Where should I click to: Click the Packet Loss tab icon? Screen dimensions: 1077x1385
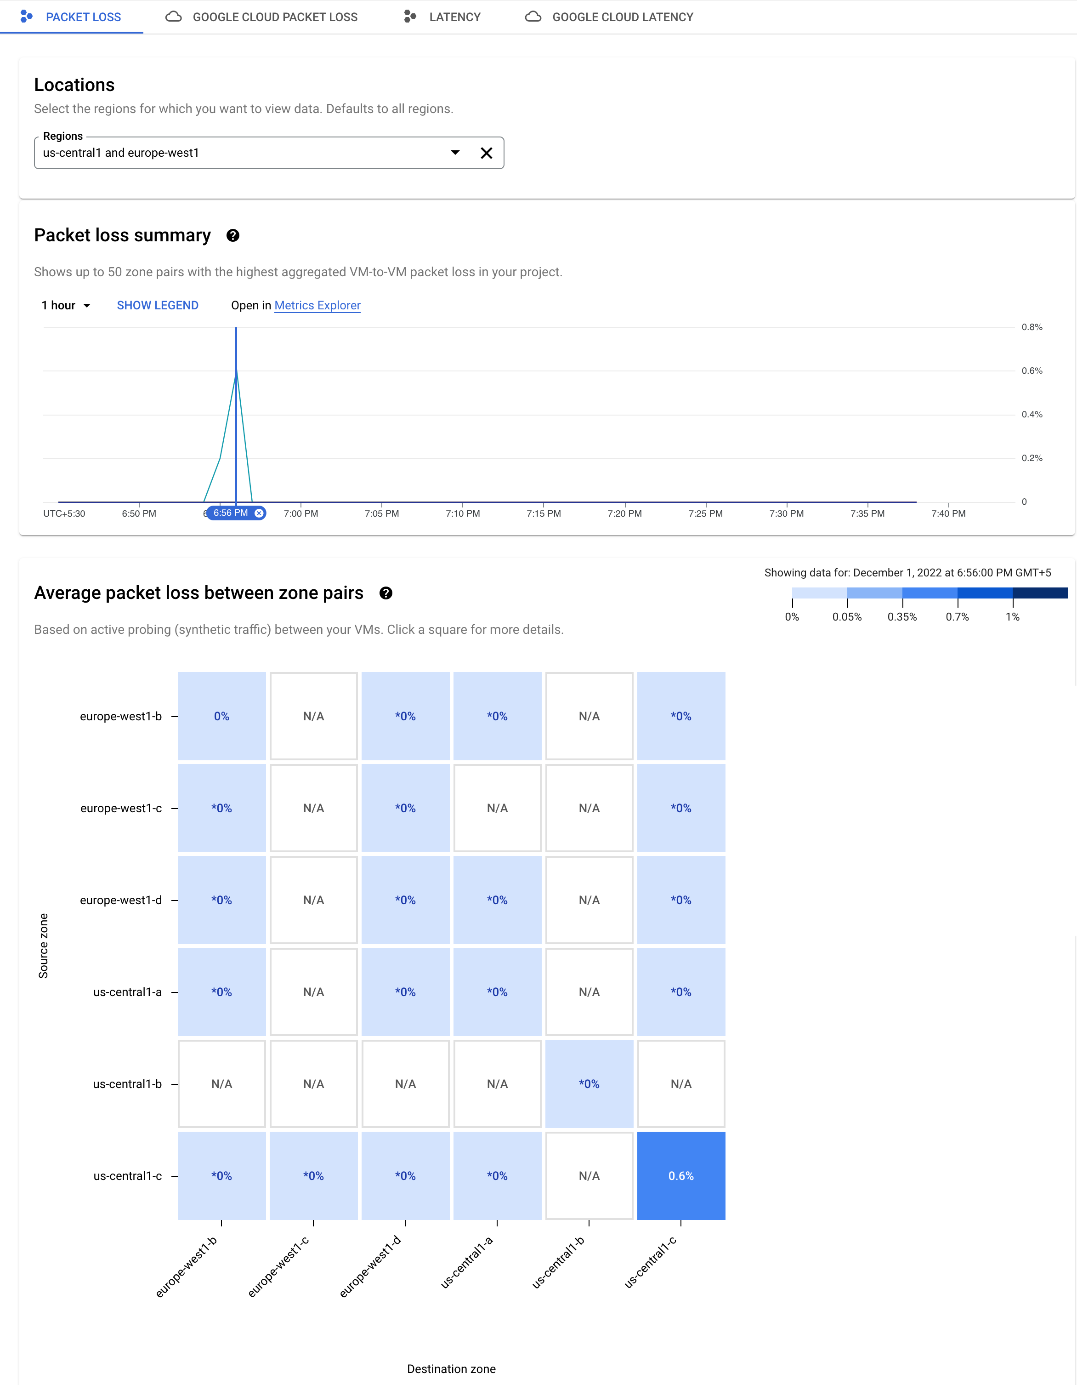click(x=27, y=17)
